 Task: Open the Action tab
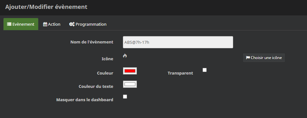52,24
